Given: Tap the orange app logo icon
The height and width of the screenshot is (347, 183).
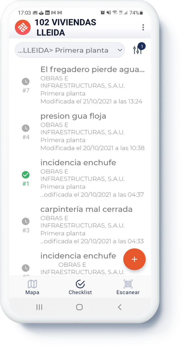Looking at the screenshot, I should coord(23,27).
